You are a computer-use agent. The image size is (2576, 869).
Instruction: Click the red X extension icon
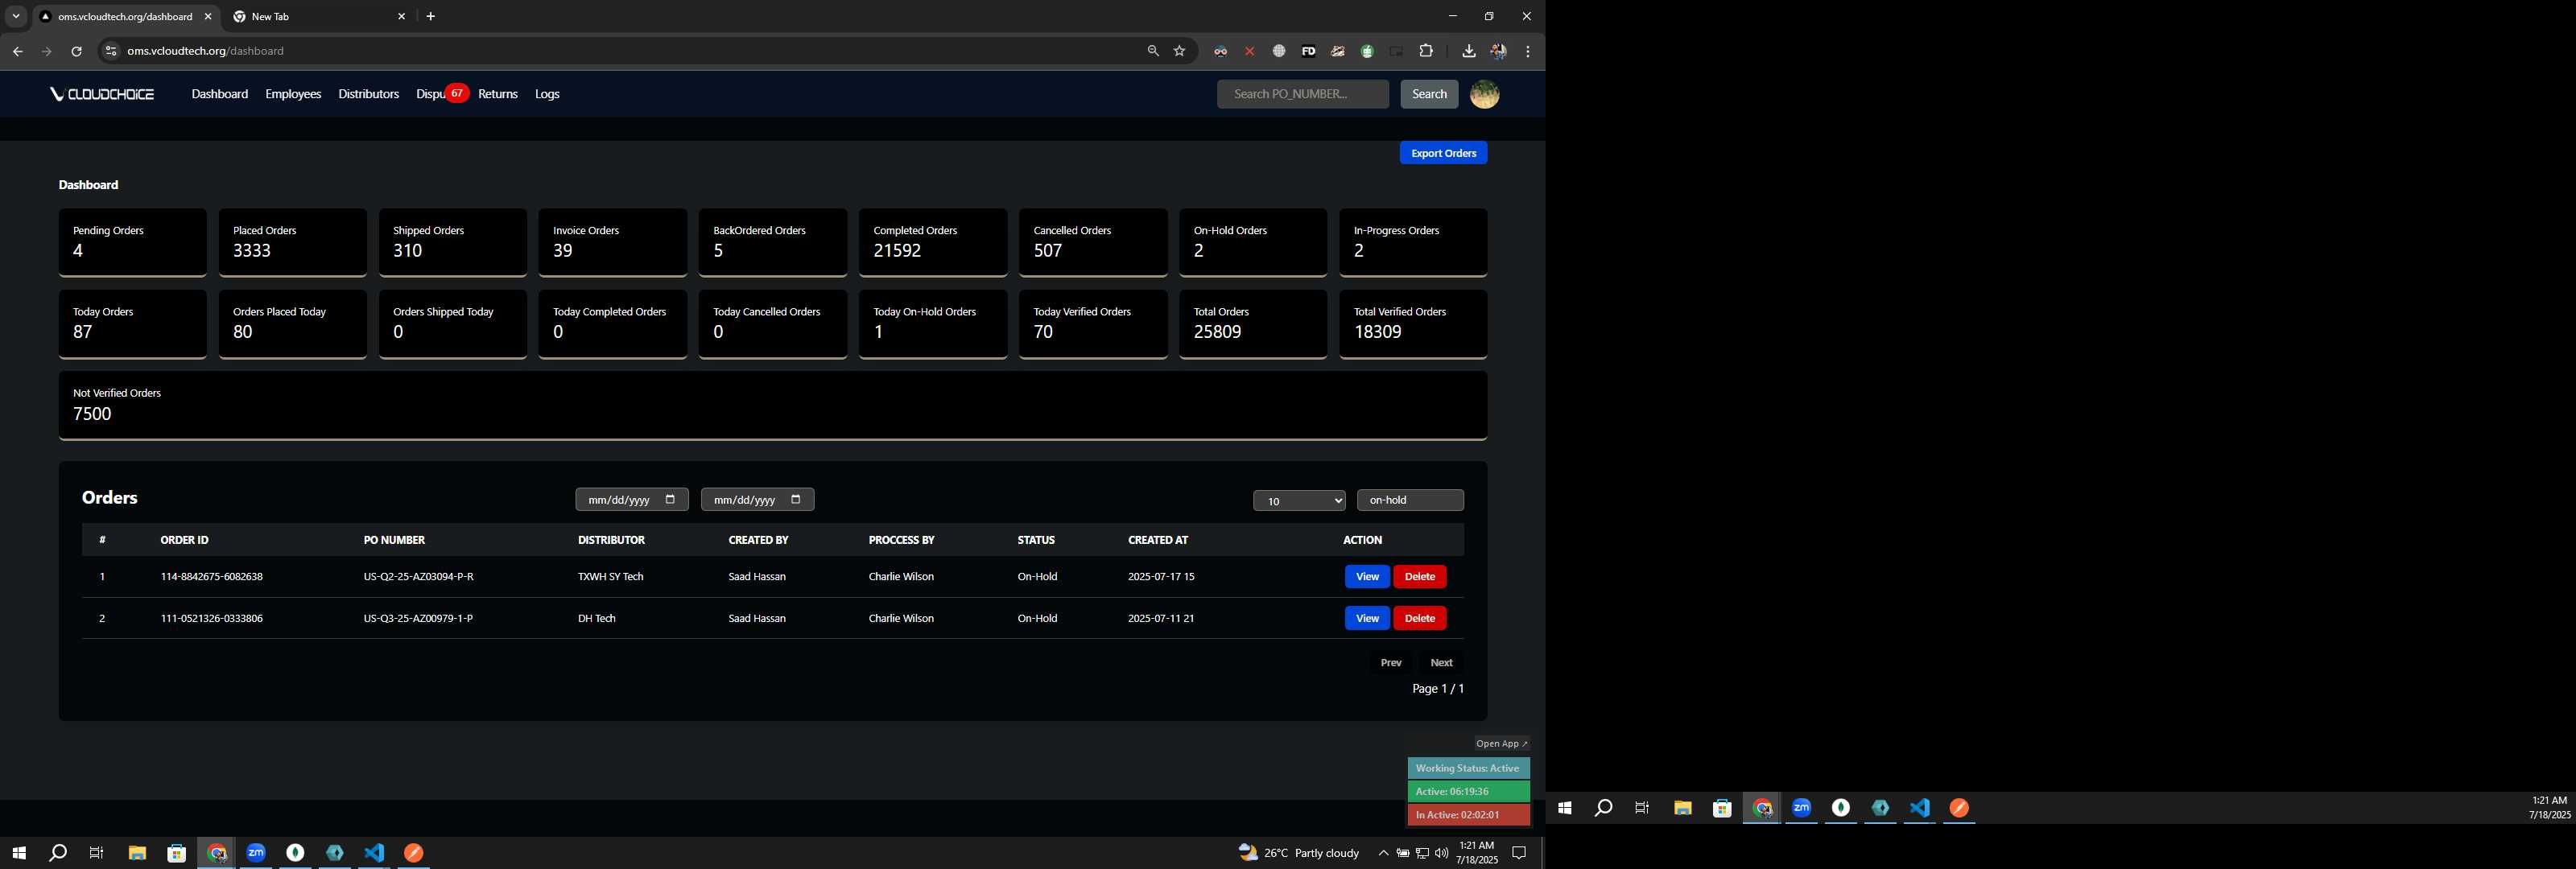click(x=1249, y=51)
